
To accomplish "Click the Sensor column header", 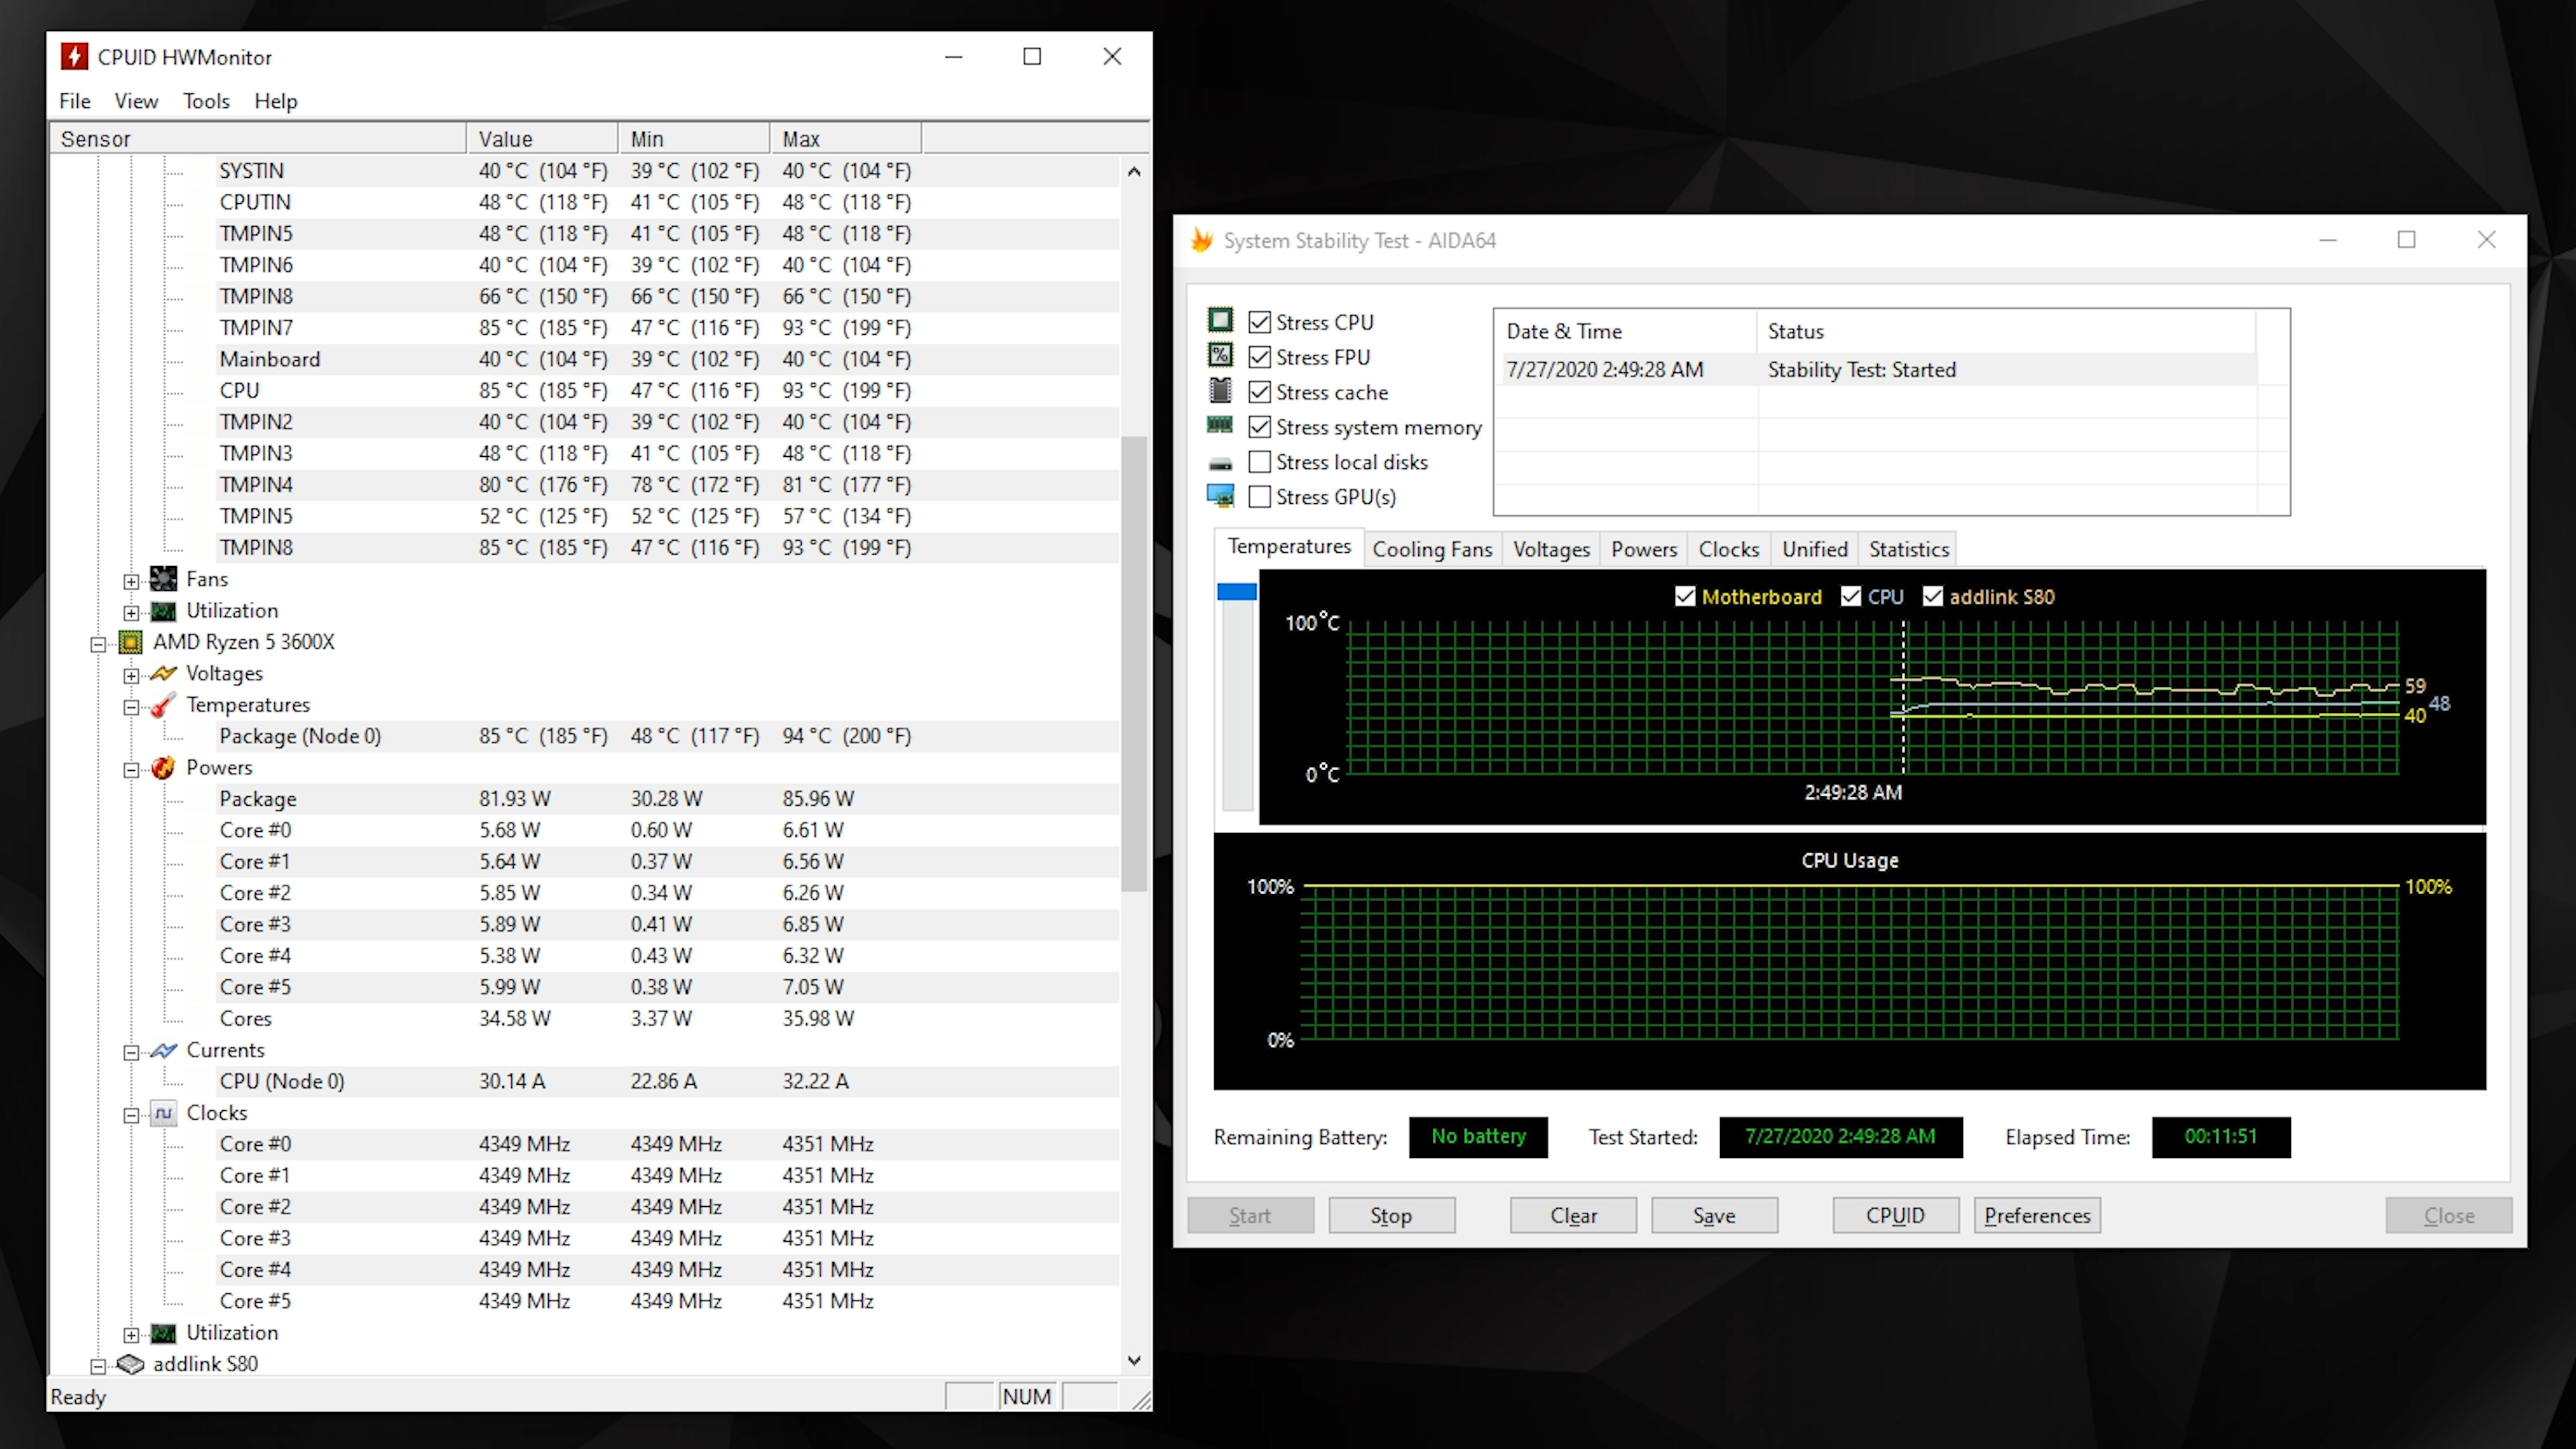I will [x=258, y=139].
